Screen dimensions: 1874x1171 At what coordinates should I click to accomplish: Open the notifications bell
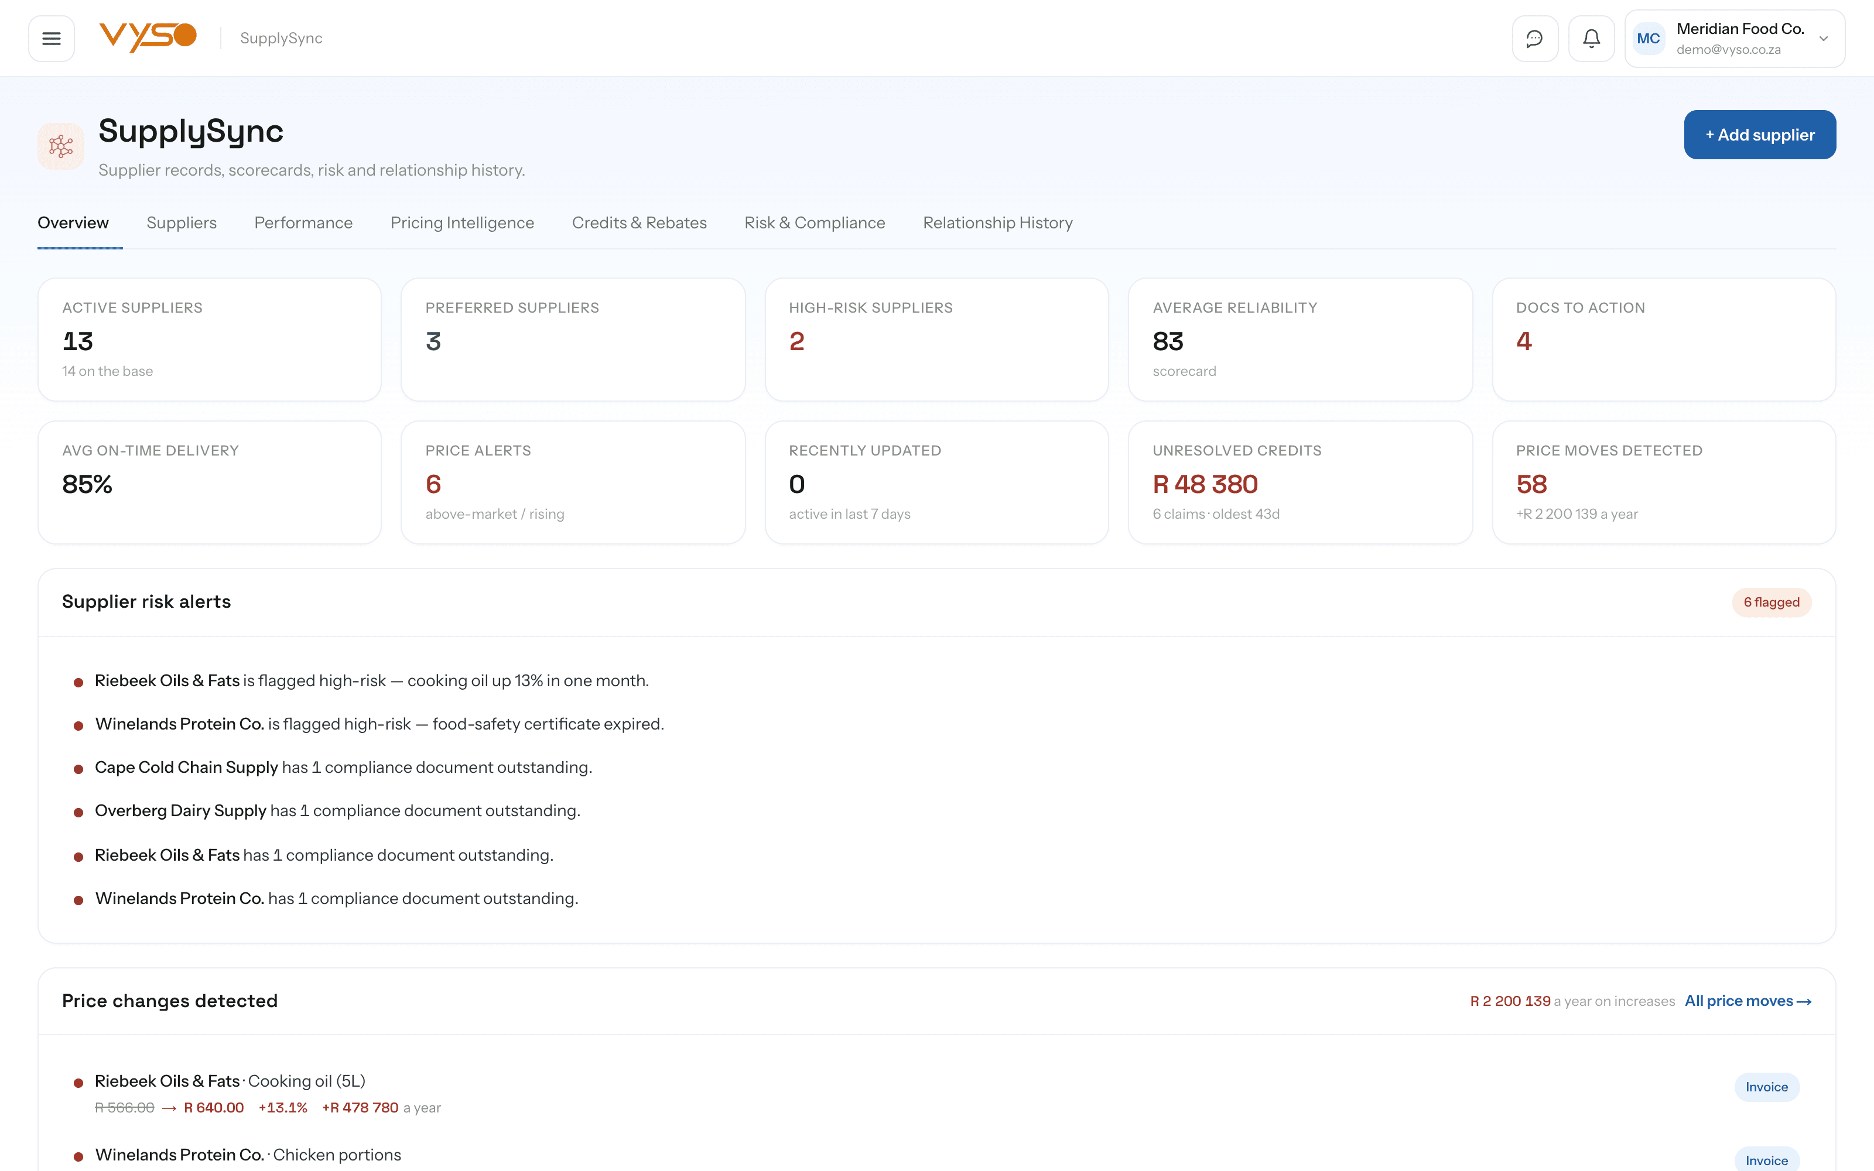(1591, 38)
